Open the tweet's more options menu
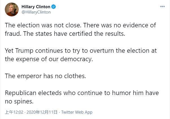 tap(162, 6)
